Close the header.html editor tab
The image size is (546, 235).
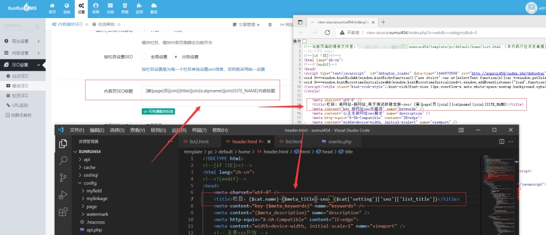pyautogui.click(x=269, y=141)
